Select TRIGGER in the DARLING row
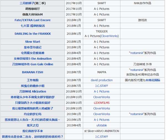The image size is (166, 140). (102, 32)
